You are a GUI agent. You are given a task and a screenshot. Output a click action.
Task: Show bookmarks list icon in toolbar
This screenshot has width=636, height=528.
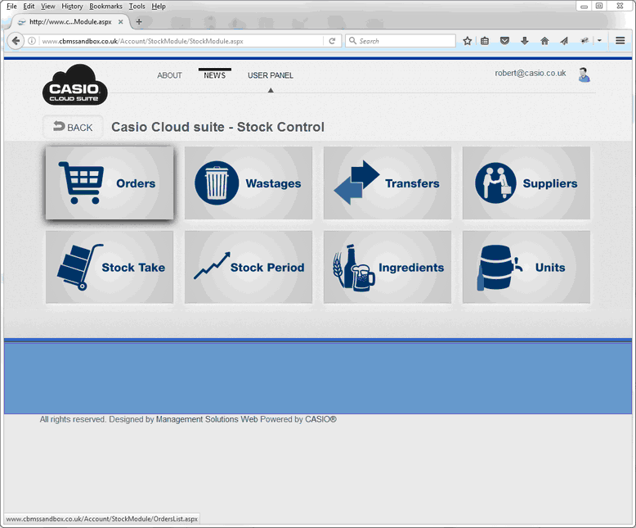pos(485,41)
